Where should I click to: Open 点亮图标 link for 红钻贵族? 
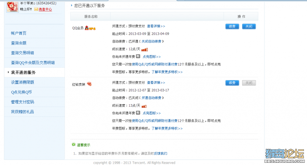152,113
